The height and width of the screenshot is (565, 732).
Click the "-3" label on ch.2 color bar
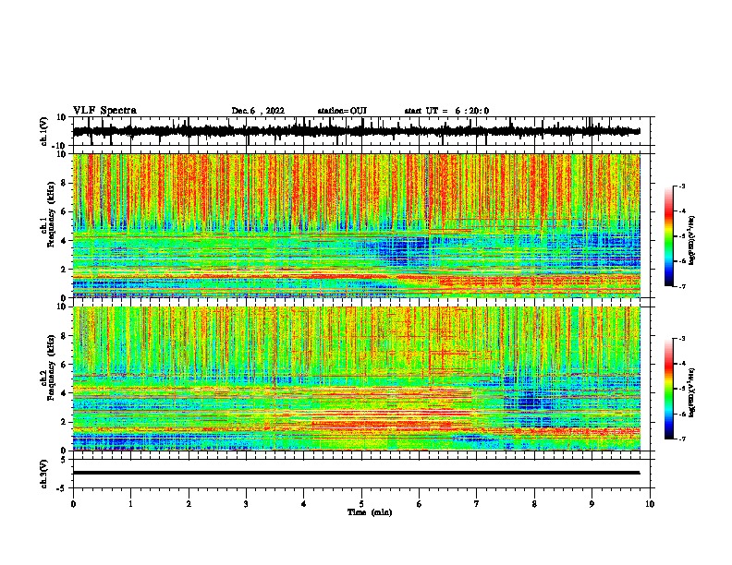pyautogui.click(x=681, y=339)
